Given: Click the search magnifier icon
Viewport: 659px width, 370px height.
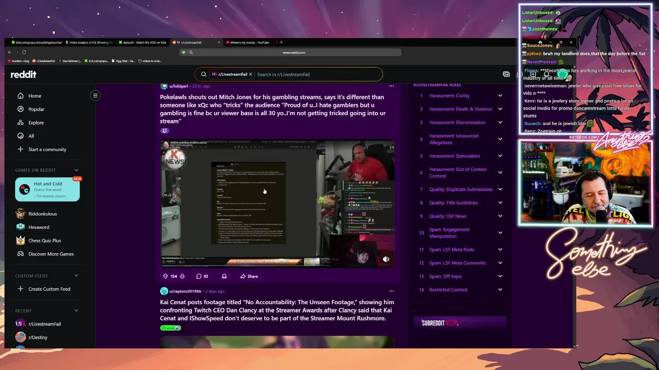Looking at the screenshot, I should point(203,75).
